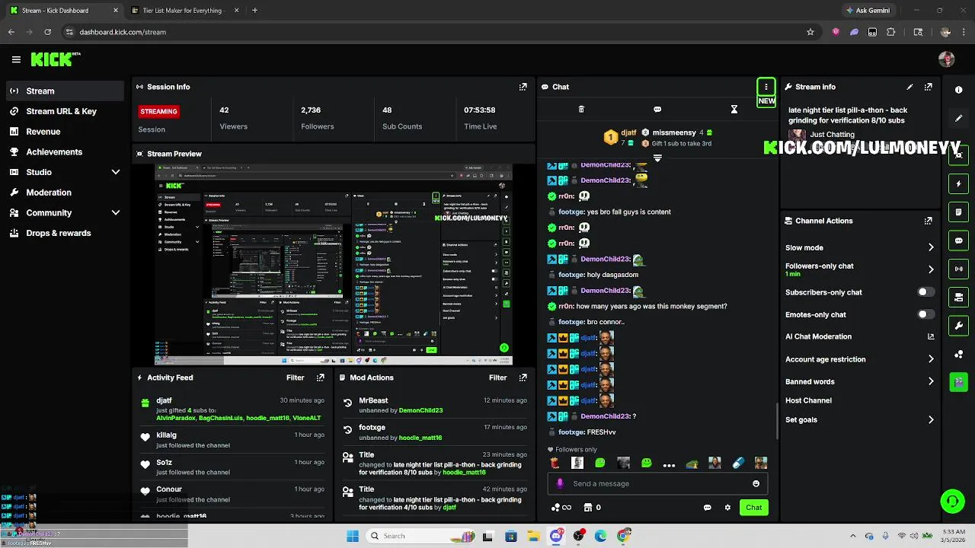Click the speech bubble icon in chat toolbar
Screen dimensions: 975x548
(657, 110)
